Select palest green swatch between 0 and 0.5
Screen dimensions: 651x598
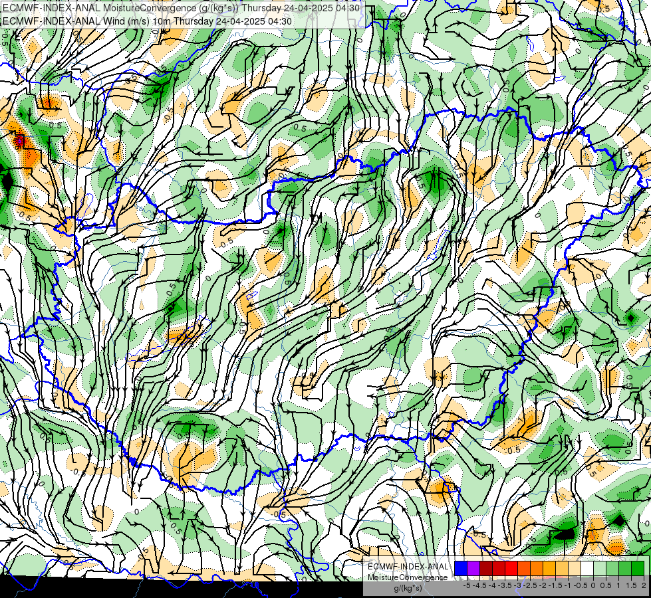pos(600,568)
